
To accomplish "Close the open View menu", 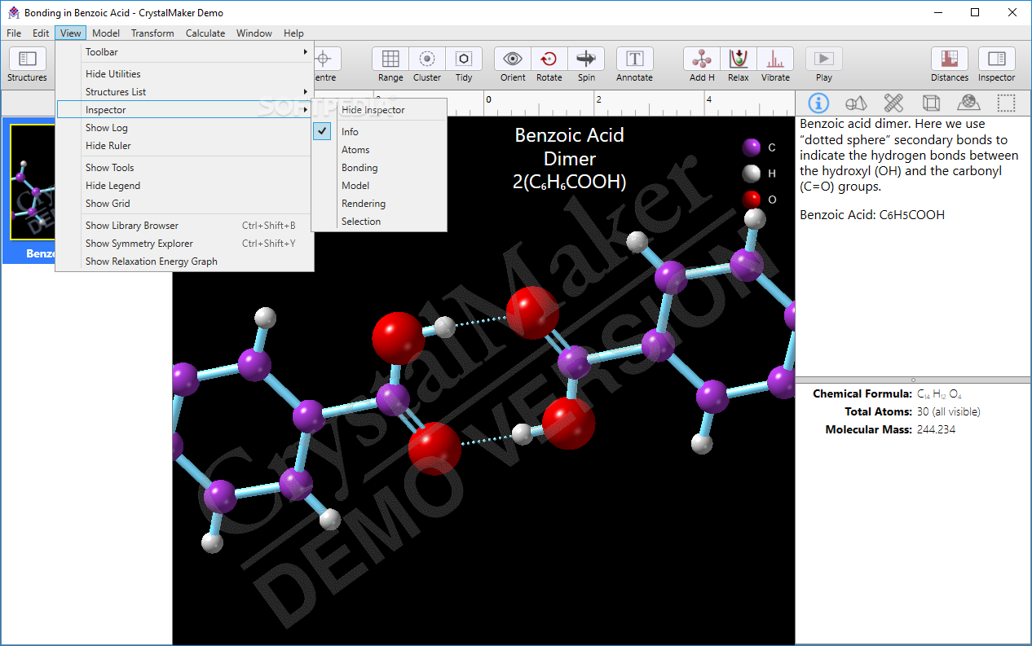I will pos(71,33).
